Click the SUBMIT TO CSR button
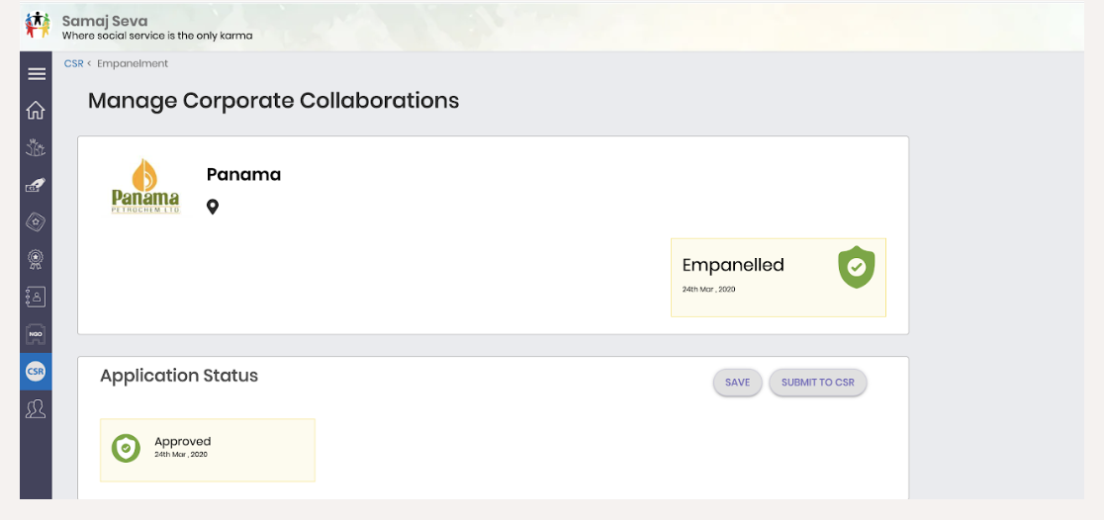The image size is (1104, 520). [x=817, y=382]
